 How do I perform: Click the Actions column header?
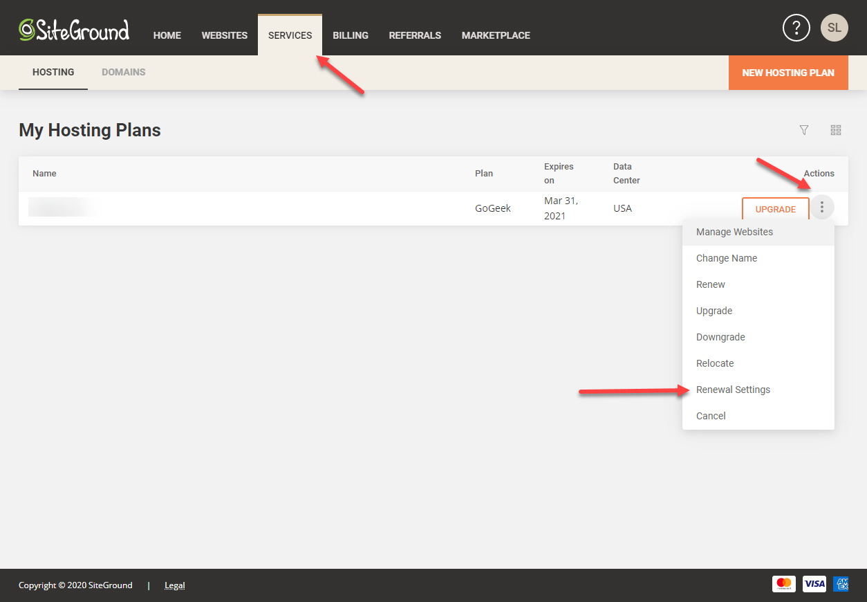pos(819,174)
